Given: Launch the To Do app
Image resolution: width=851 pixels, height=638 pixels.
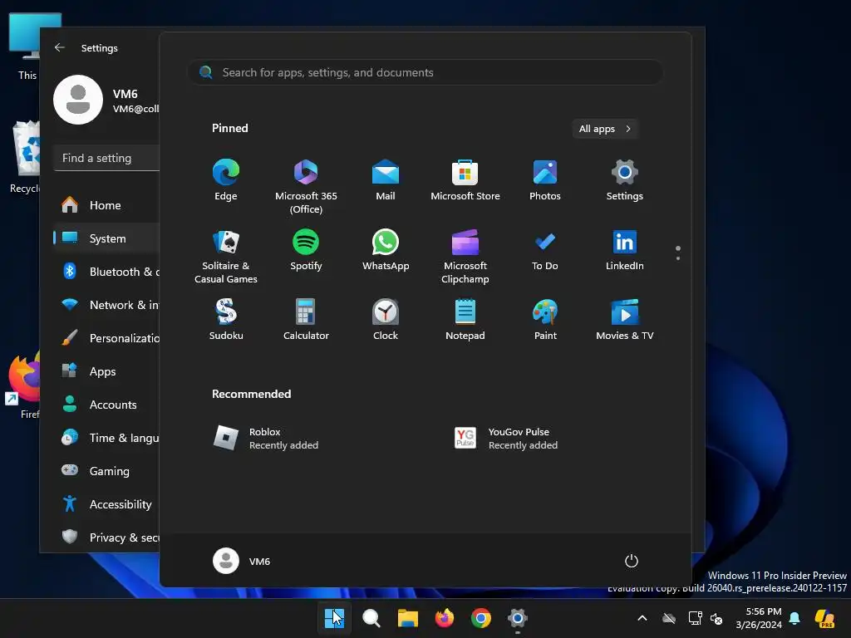Looking at the screenshot, I should pyautogui.click(x=545, y=250).
